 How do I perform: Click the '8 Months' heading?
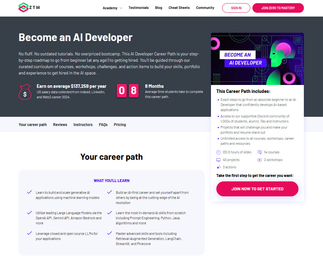tap(154, 86)
